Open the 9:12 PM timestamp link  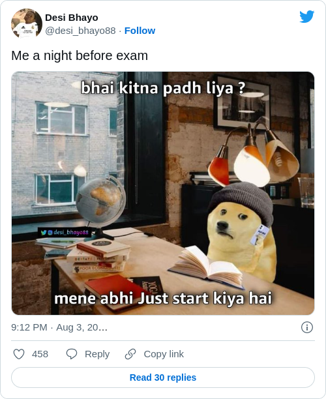(x=59, y=327)
